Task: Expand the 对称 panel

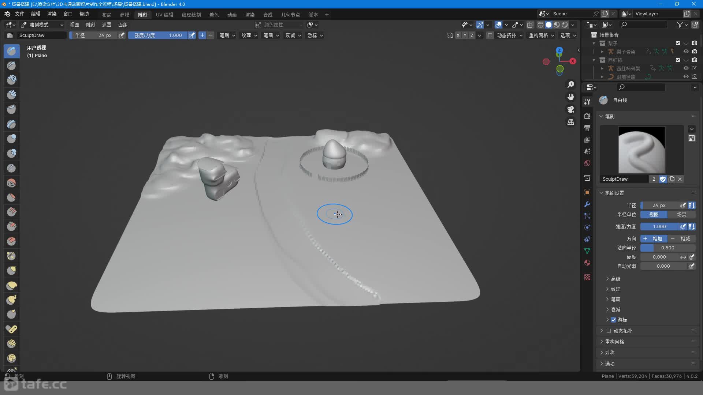Action: coord(610,353)
